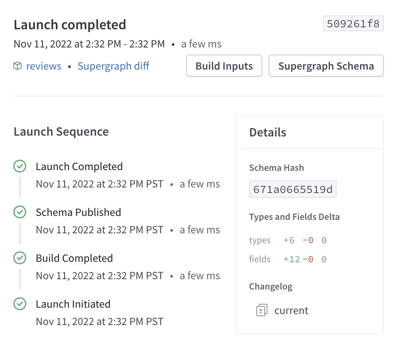Select the Schema Published step title
This screenshot has height=348, width=398.
tap(78, 212)
